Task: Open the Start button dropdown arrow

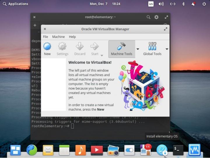Action: click(x=102, y=55)
